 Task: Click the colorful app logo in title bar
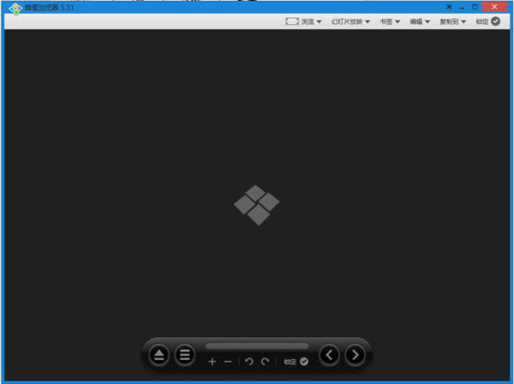tap(15, 9)
